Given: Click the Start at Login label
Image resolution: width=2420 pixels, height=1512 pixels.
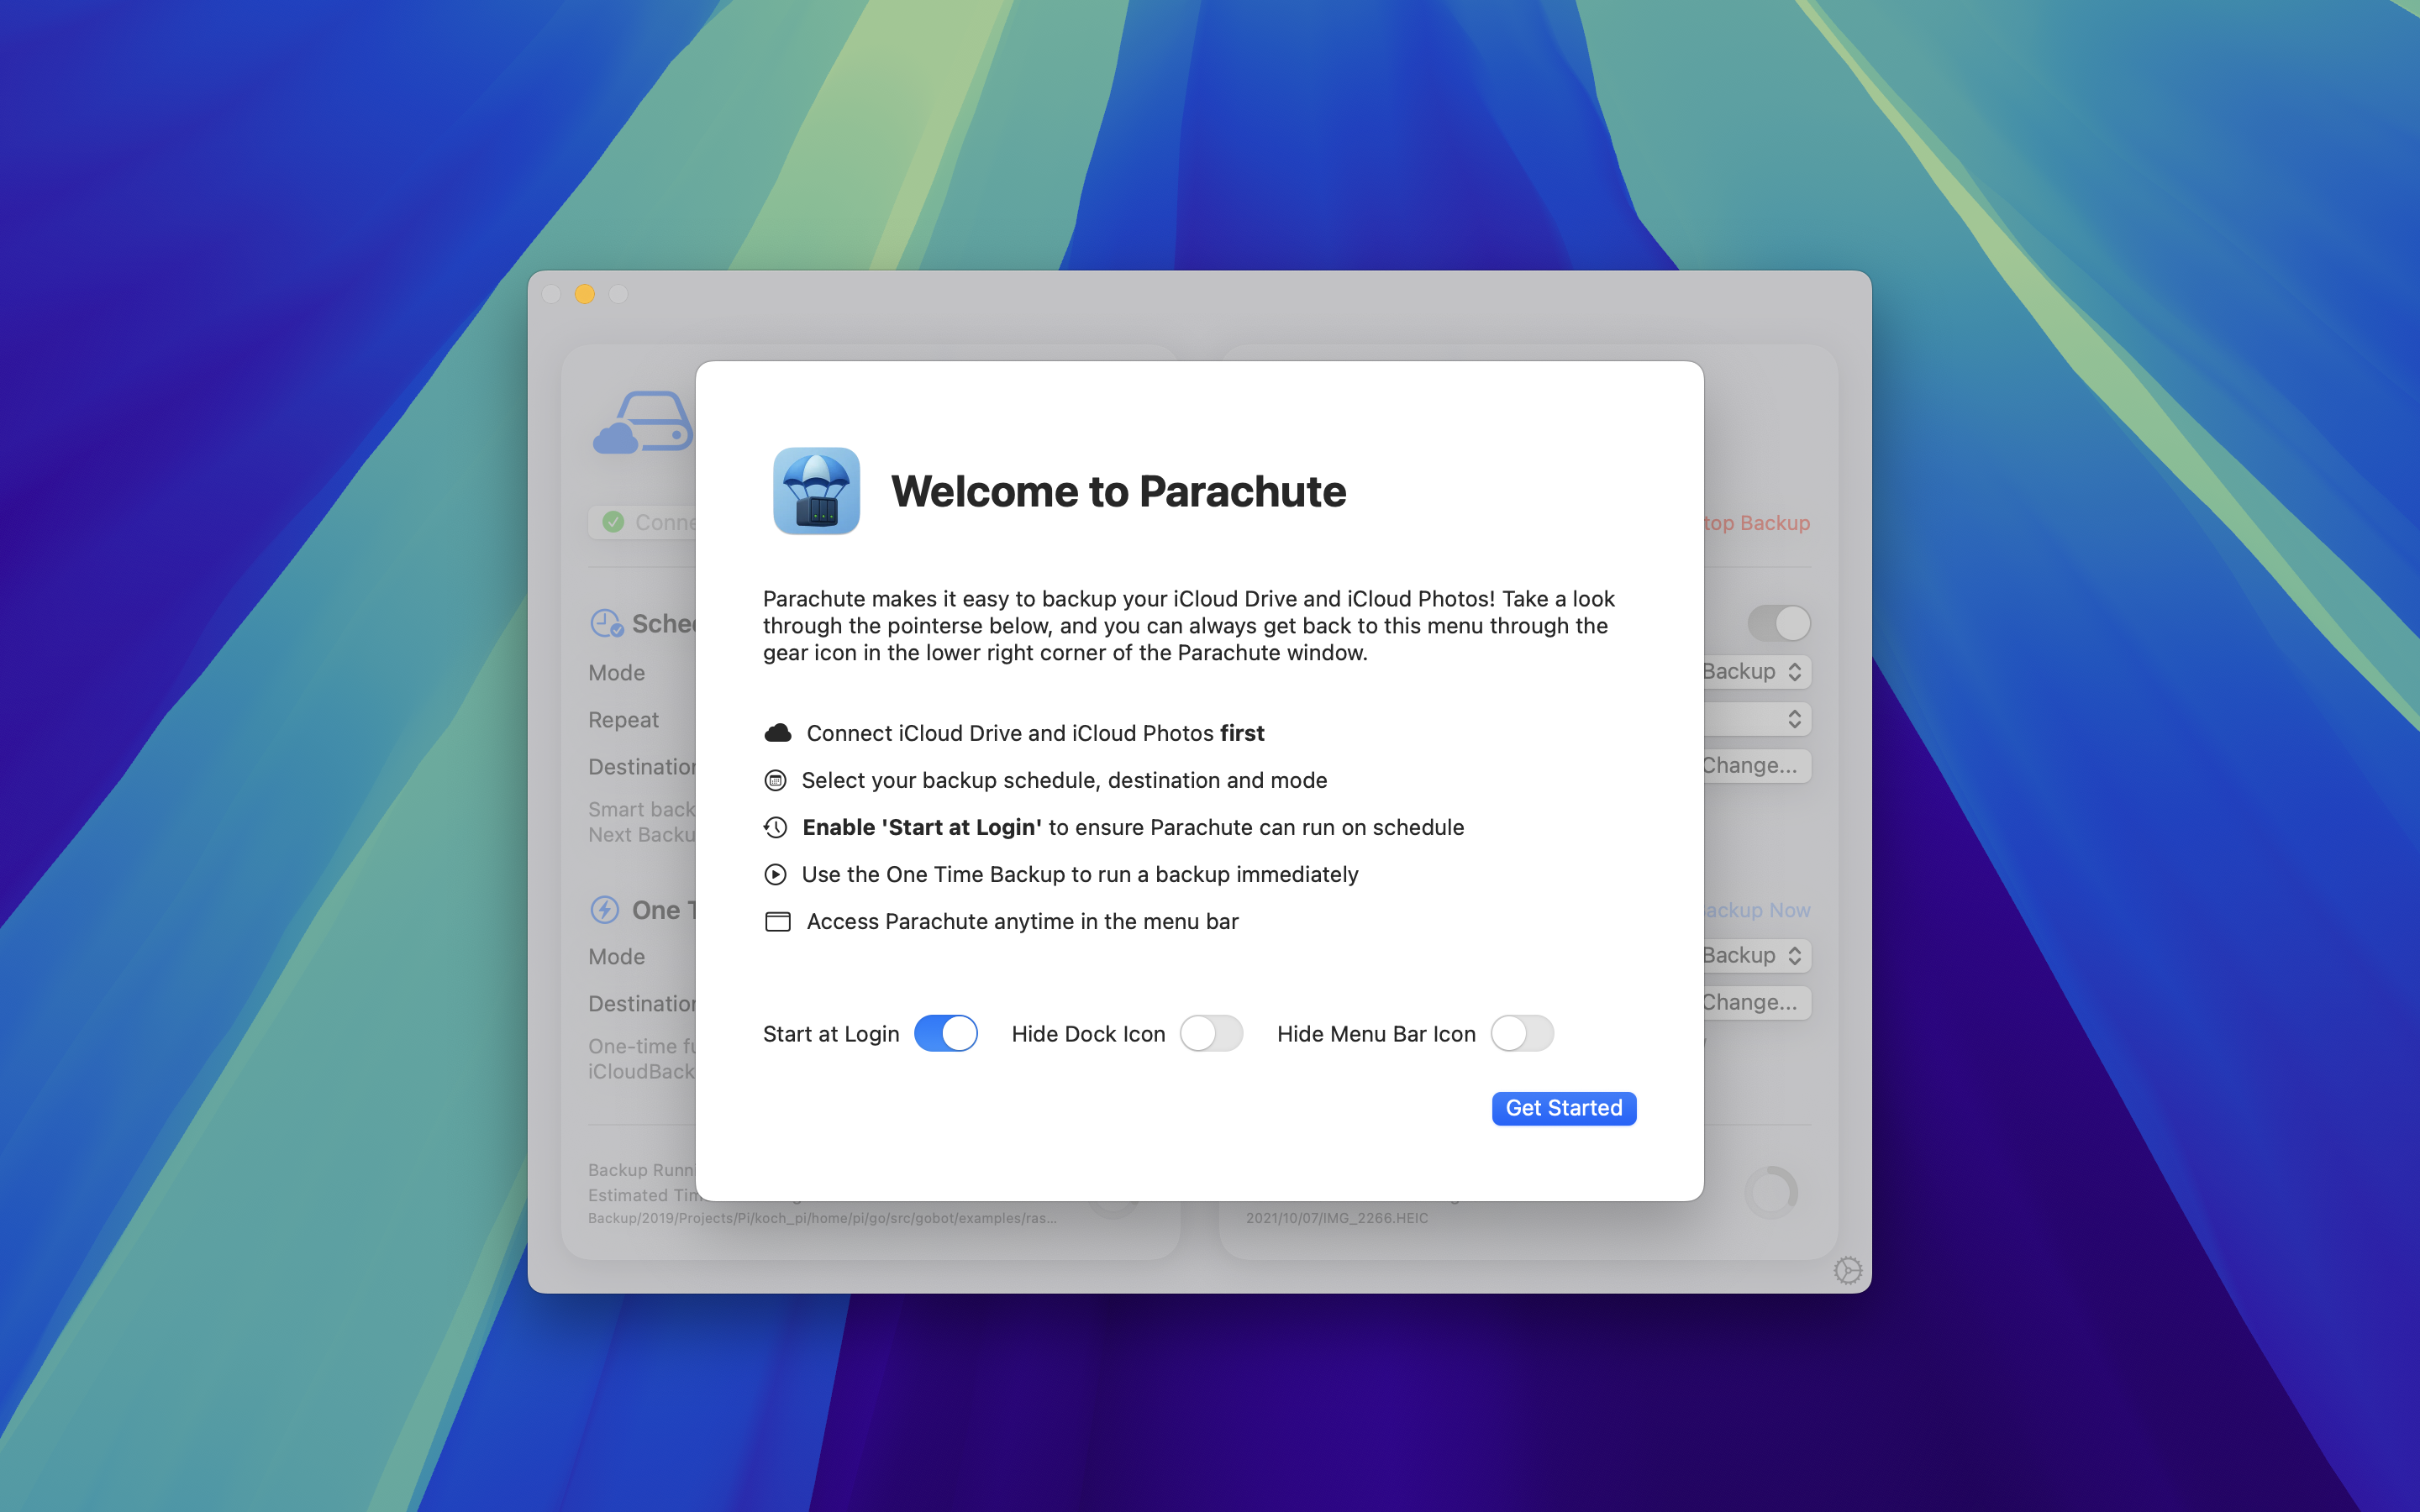Looking at the screenshot, I should (x=831, y=1034).
